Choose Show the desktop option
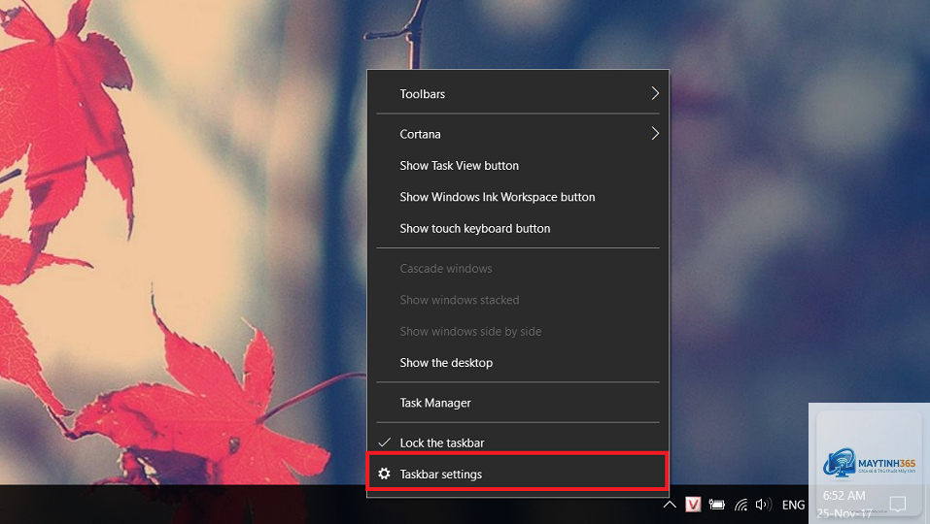Viewport: 930px width, 524px height. coord(518,363)
